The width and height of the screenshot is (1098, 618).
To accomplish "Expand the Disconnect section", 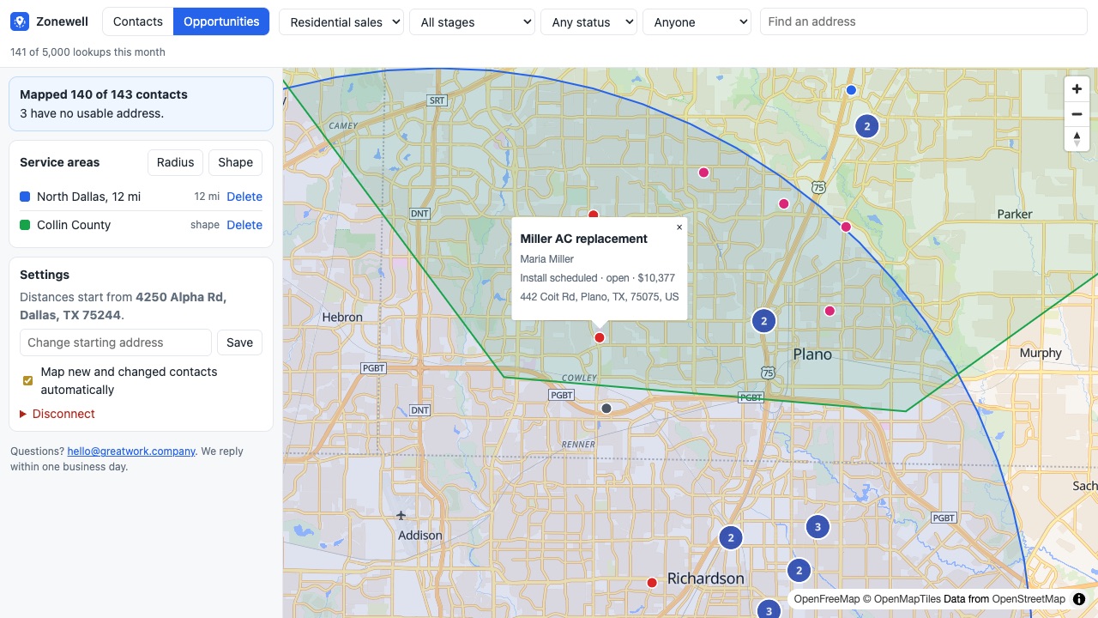I will pos(57,414).
